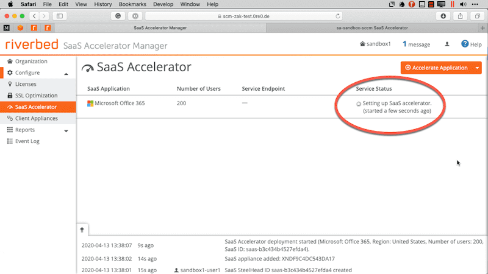Open Client Appliances page
Image resolution: width=488 pixels, height=274 pixels.
click(36, 118)
